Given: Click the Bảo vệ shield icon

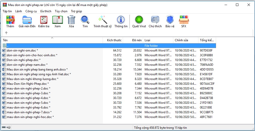Looking at the screenshot, I should click(x=170, y=20).
